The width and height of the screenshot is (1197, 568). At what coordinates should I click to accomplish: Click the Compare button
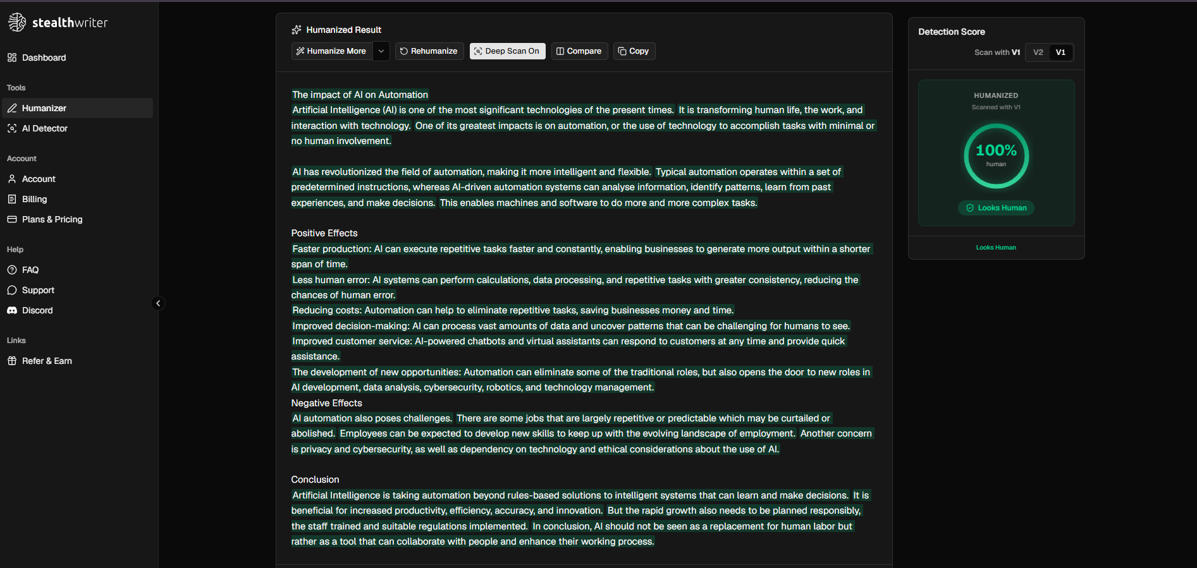pyautogui.click(x=579, y=51)
